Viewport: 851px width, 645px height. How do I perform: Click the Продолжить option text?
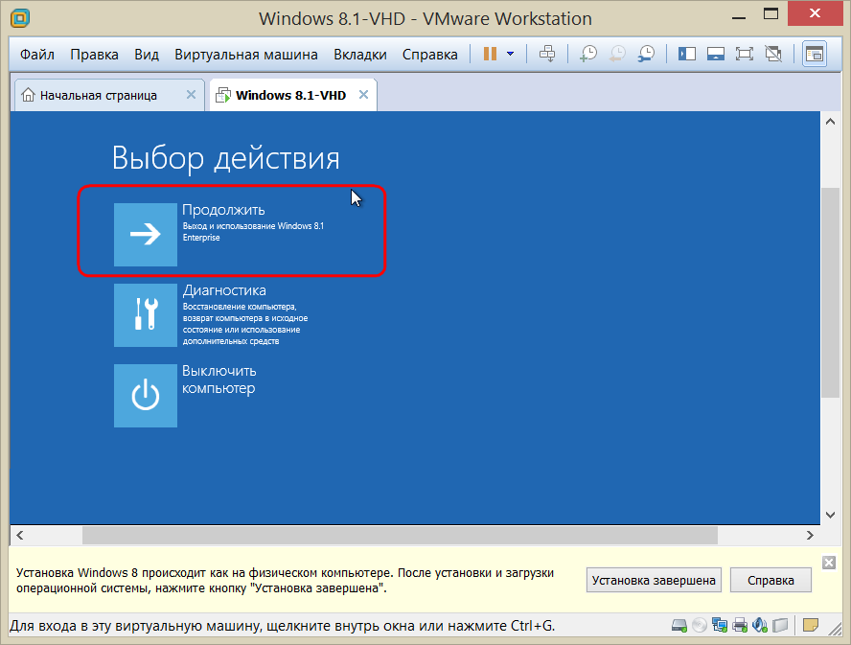tap(223, 210)
